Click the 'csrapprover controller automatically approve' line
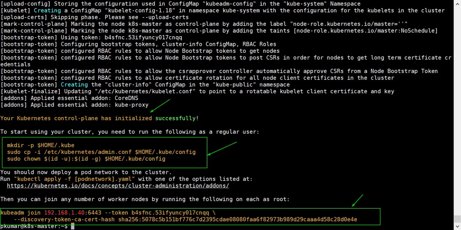 tap(219, 71)
